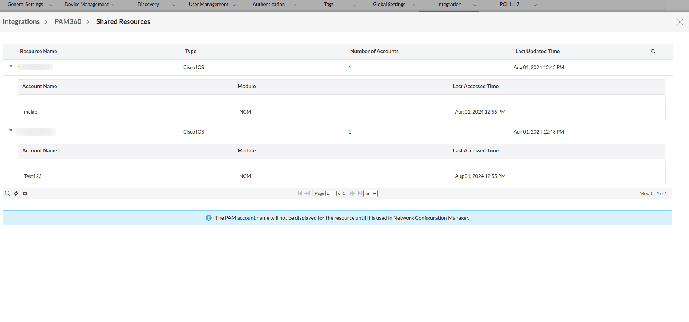Sort by Type column header
This screenshot has width=689, height=322.
(191, 51)
